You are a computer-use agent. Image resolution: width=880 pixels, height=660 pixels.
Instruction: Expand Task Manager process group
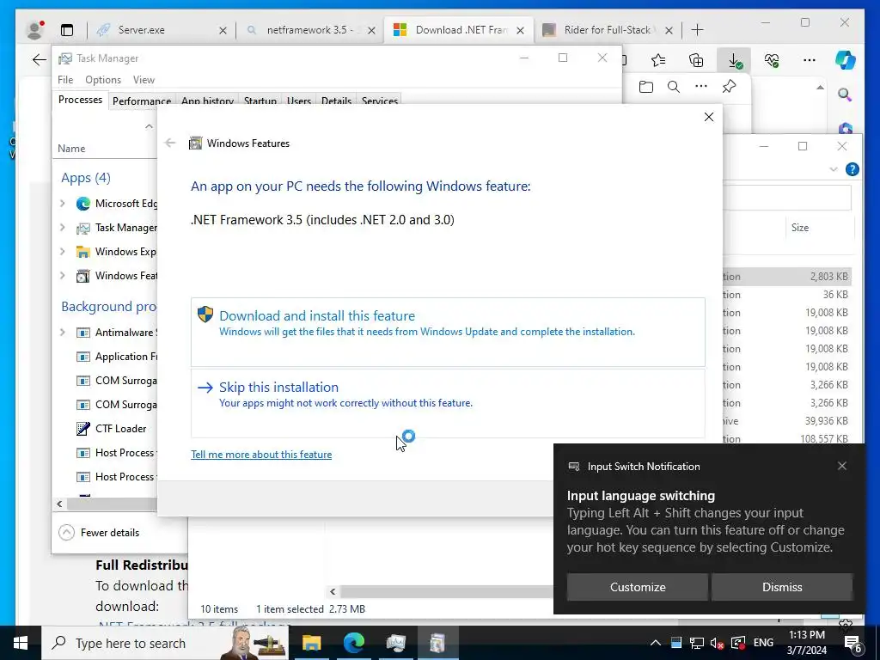(63, 227)
